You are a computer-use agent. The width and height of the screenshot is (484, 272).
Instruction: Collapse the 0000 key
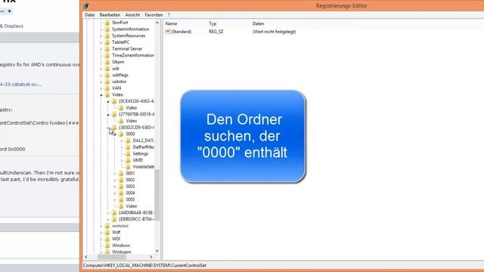pyautogui.click(x=114, y=134)
